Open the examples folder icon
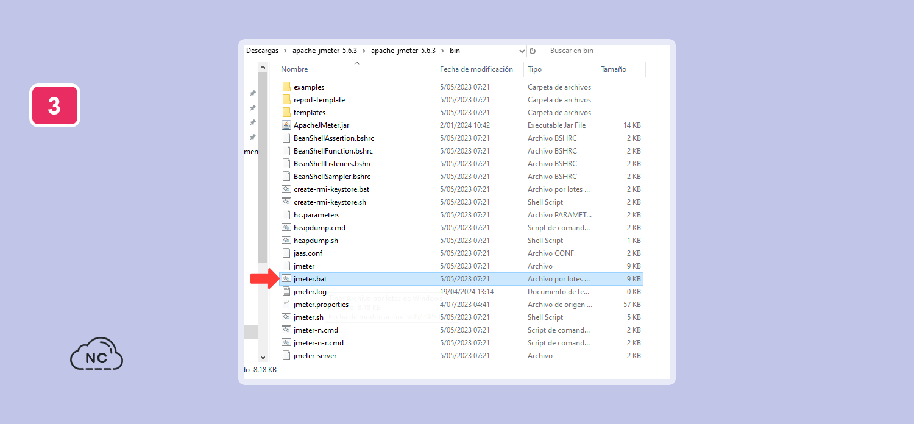This screenshot has height=424, width=914. (x=286, y=87)
